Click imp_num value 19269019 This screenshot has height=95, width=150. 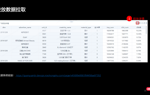coord(110,44)
